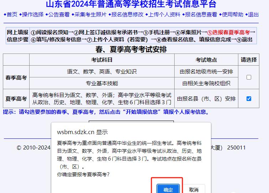Click cell 由相关主考院校组织
The image size is (269, 193).
pos(206,83)
